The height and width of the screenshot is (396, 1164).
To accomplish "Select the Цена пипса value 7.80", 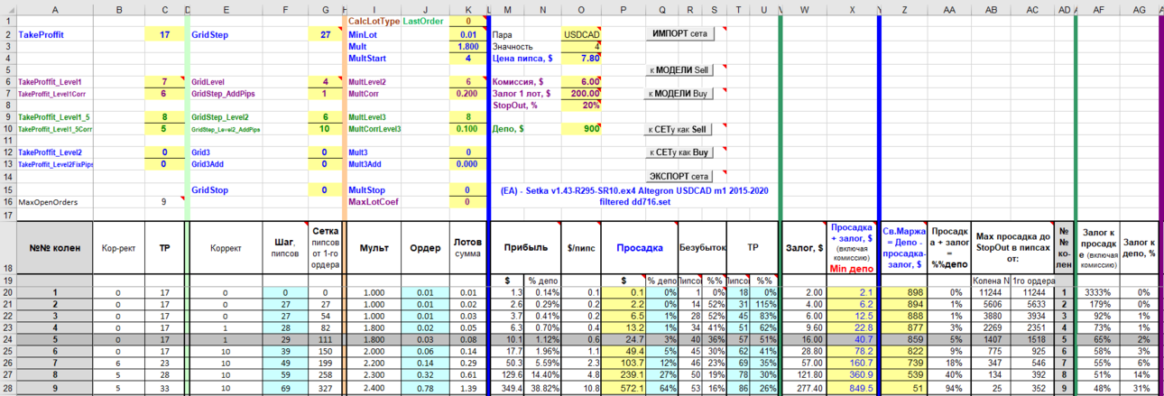I will [580, 58].
